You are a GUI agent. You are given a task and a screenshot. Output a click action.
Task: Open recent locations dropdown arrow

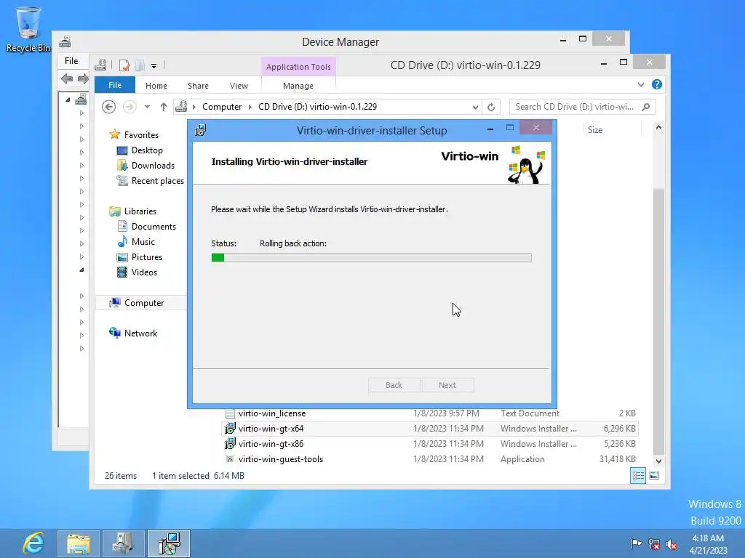[x=147, y=107]
